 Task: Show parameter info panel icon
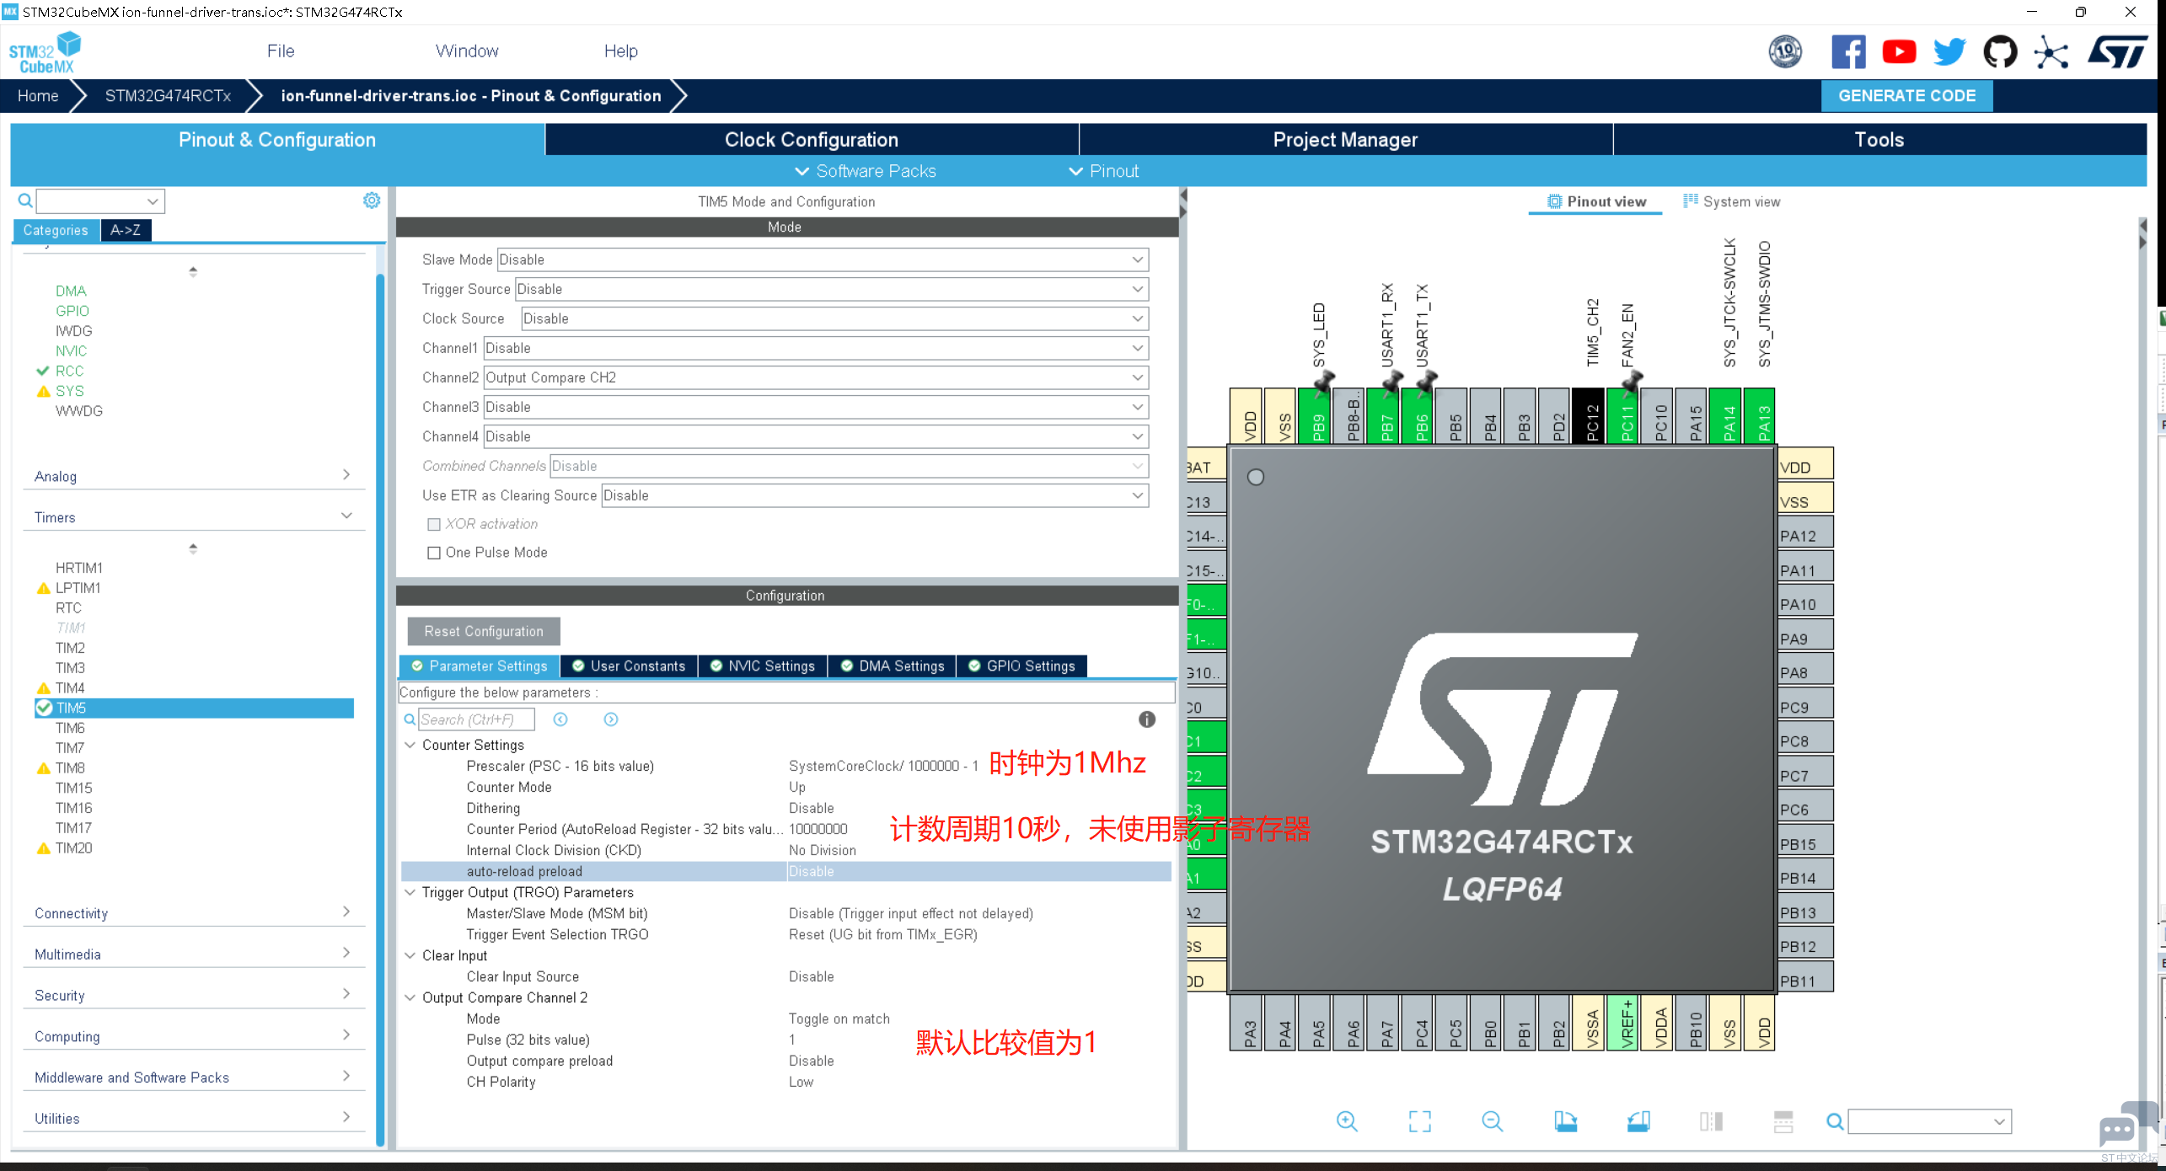point(1147,719)
